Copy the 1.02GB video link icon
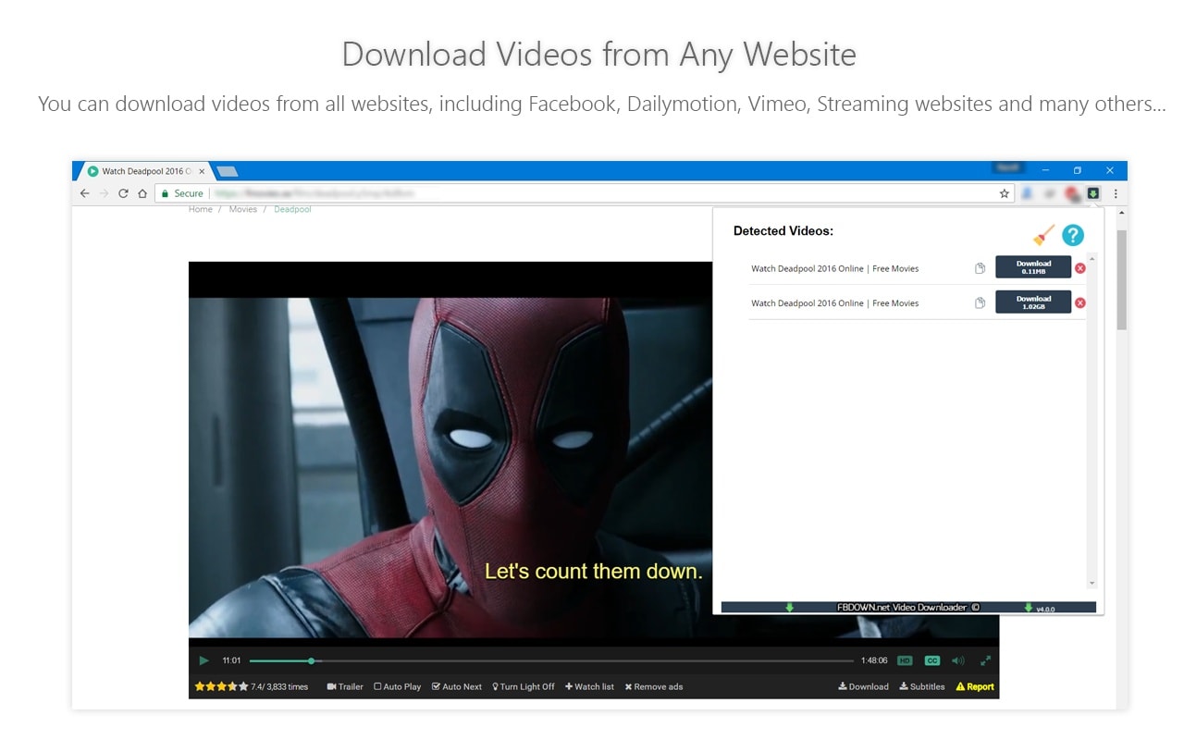 point(980,302)
